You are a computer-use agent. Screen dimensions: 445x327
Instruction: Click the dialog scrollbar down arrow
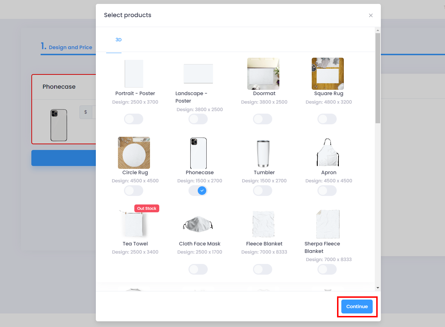coord(378,288)
